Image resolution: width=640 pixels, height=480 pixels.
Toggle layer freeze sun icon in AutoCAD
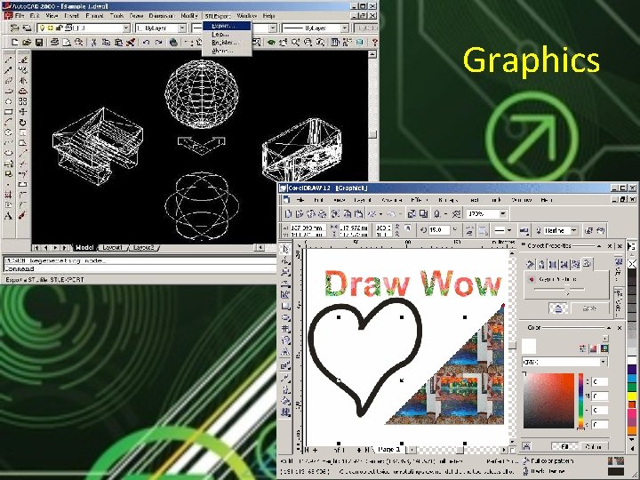[x=50, y=28]
